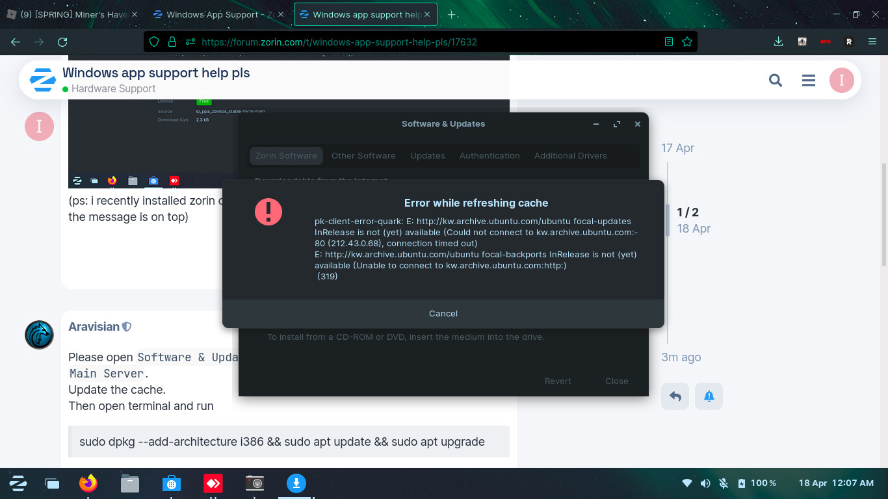Bookmark this page with the star icon
The width and height of the screenshot is (888, 499).
coord(687,42)
